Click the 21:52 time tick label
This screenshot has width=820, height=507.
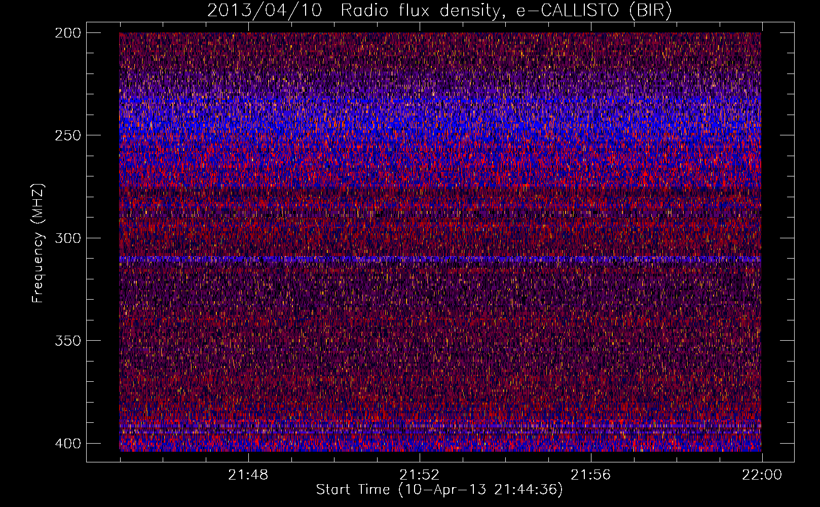(x=420, y=475)
